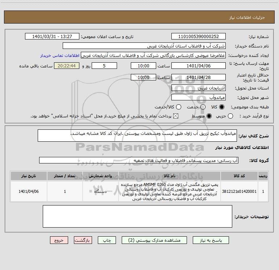Toggle the اسناد خزانه اسلامی payment checkbox
The image size is (279, 270).
(176, 116)
